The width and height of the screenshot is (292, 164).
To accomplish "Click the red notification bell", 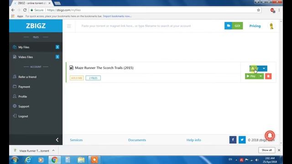I will click(x=270, y=135).
